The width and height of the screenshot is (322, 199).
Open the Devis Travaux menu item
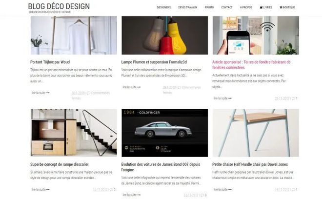[x=188, y=7]
